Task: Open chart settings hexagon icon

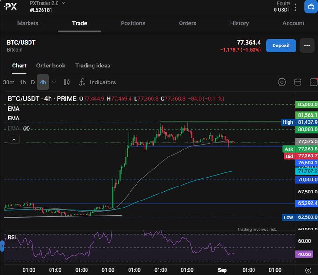Action: coord(282,82)
